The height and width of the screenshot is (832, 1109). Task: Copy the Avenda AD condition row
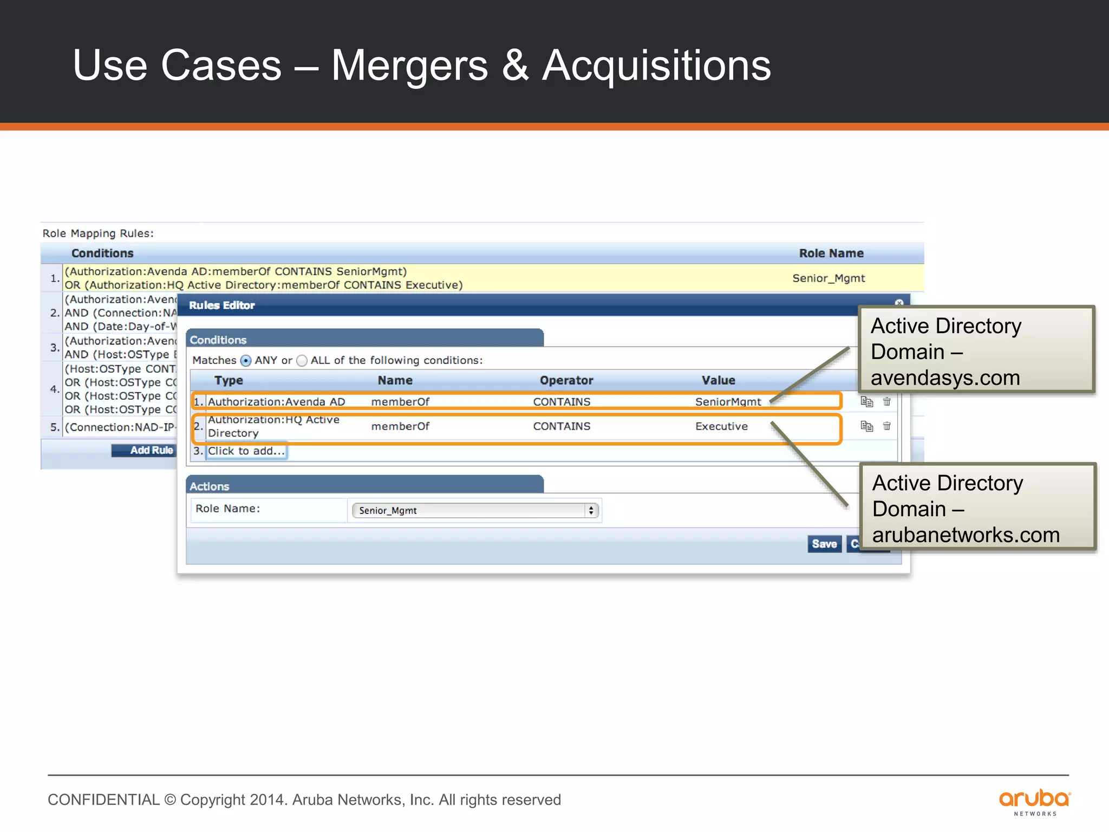867,401
